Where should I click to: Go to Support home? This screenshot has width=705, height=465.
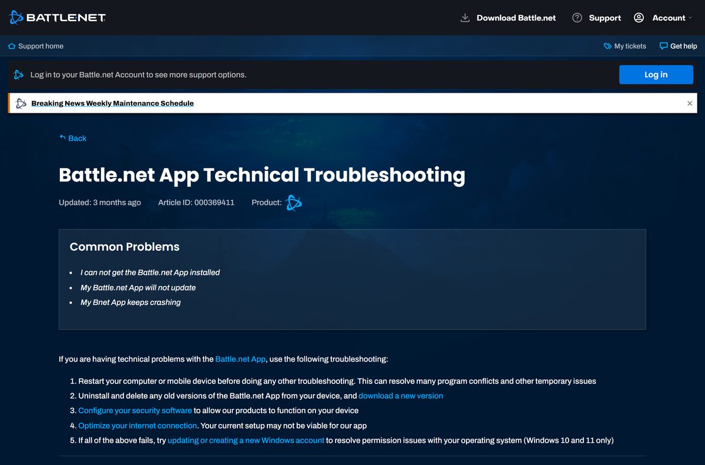pyautogui.click(x=41, y=46)
